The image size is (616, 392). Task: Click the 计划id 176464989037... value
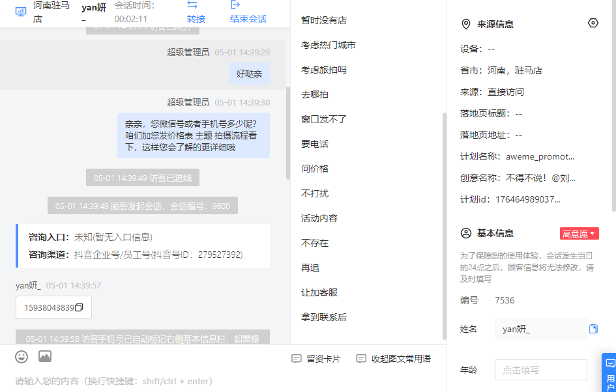(x=528, y=199)
